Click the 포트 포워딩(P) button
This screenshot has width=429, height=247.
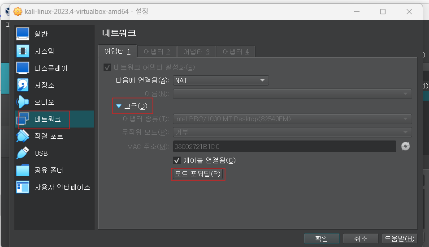click(198, 174)
